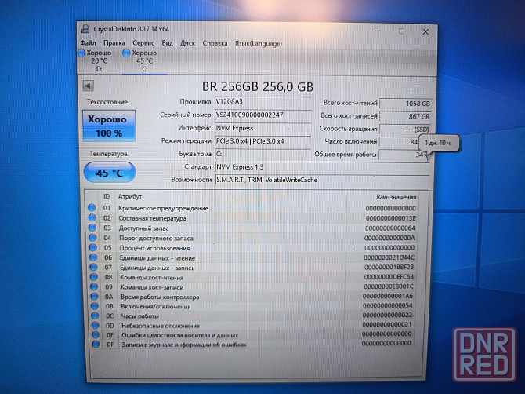
Task: Click the status circle for attribute 0F
Action: 92,345
